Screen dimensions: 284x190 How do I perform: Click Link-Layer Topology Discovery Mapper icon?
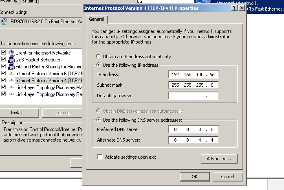coord(11,87)
